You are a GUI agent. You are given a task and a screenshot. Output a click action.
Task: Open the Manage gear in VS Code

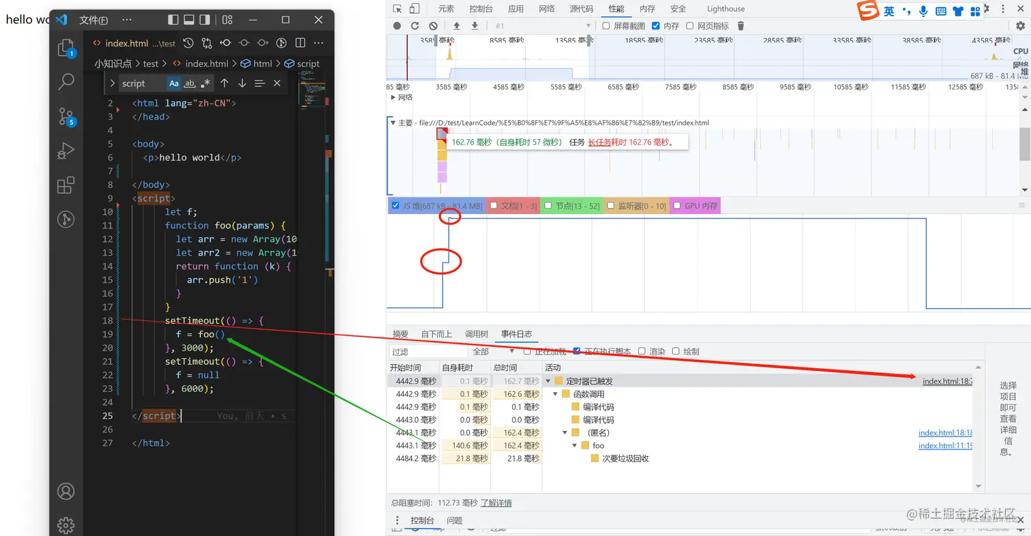66,525
